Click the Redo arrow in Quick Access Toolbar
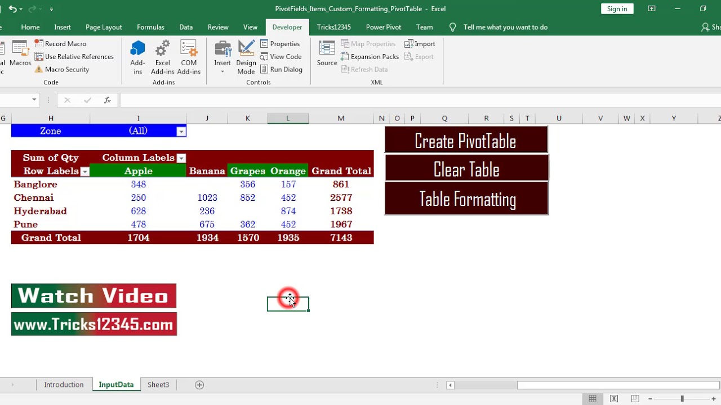Screen dimensions: 721x405 tap(33, 9)
